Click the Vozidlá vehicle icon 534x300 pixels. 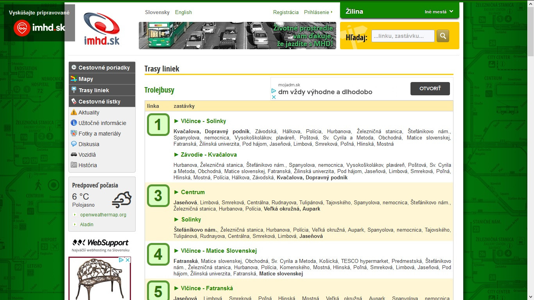coord(74,155)
